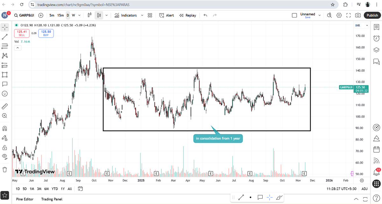
Task: Select the rectangle shapes tool
Action: [x=5, y=75]
